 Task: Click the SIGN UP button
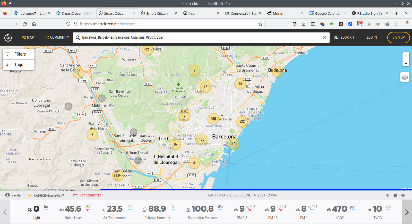398,38
